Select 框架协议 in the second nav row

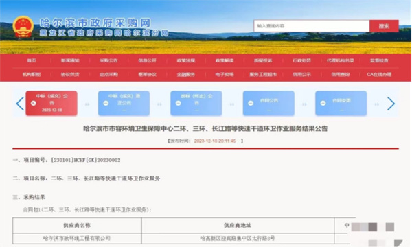[147, 75]
